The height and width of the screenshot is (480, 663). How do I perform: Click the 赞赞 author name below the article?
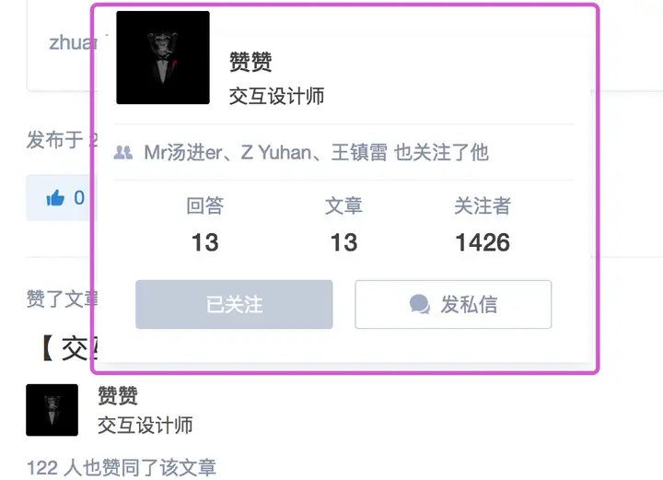[x=118, y=396]
